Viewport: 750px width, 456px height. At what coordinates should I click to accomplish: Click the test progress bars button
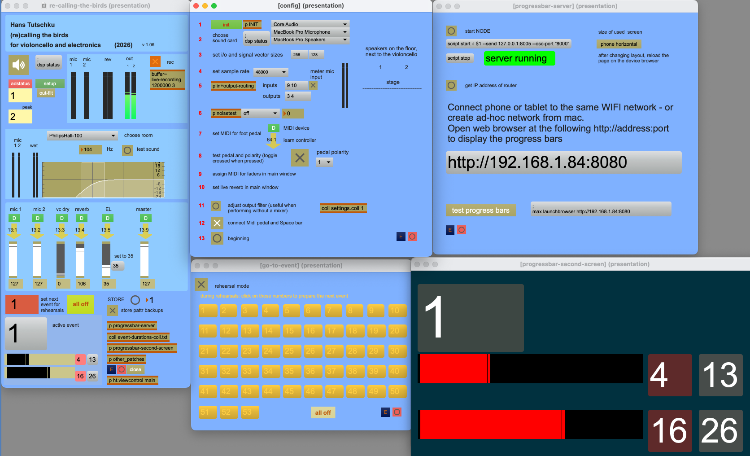[x=480, y=210]
